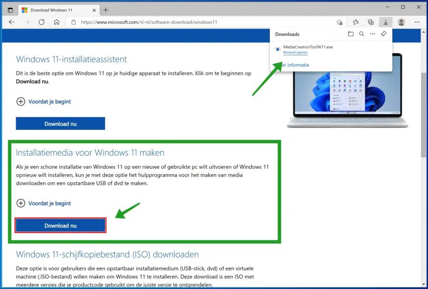Open the tab actions menu icon

[x=10, y=10]
